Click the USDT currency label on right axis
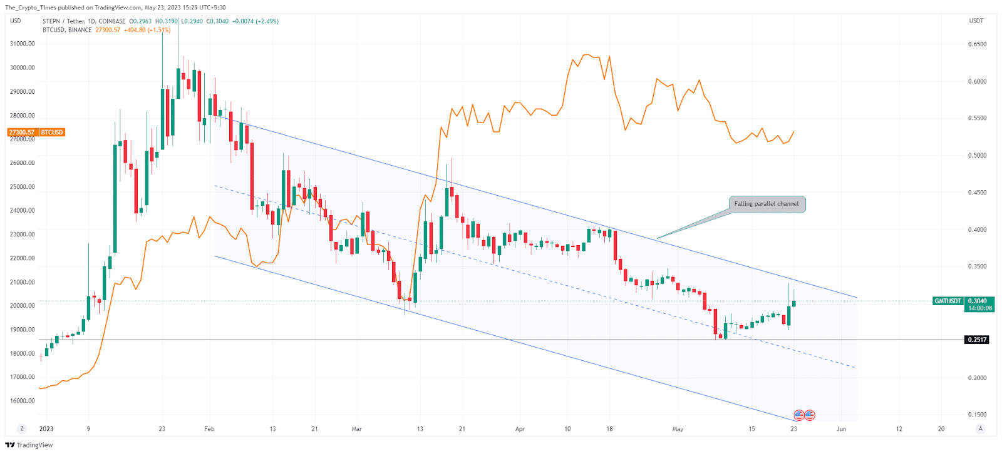The width and height of the screenshot is (1002, 454). point(976,21)
